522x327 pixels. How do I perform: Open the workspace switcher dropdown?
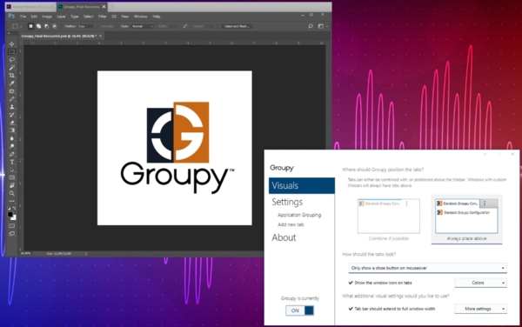pyautogui.click(x=323, y=26)
